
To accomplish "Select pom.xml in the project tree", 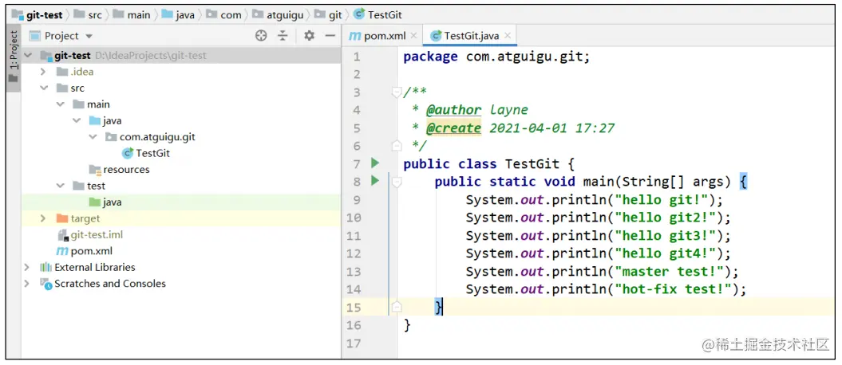I will click(91, 251).
